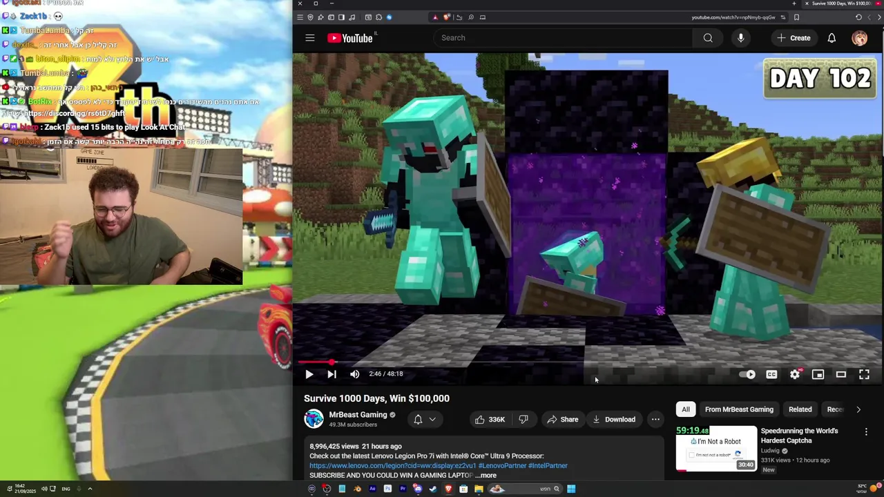
Task: Open the Lenovo Legion link in description
Action: coord(392,466)
